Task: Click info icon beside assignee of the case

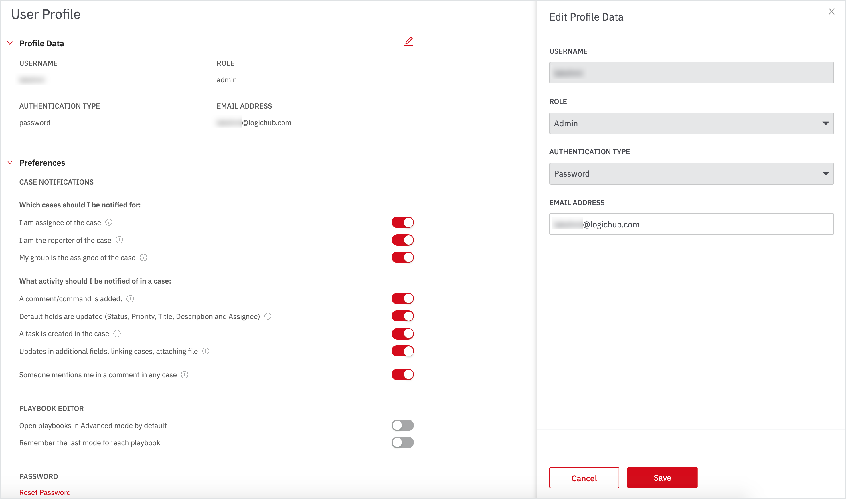Action: pyautogui.click(x=109, y=223)
